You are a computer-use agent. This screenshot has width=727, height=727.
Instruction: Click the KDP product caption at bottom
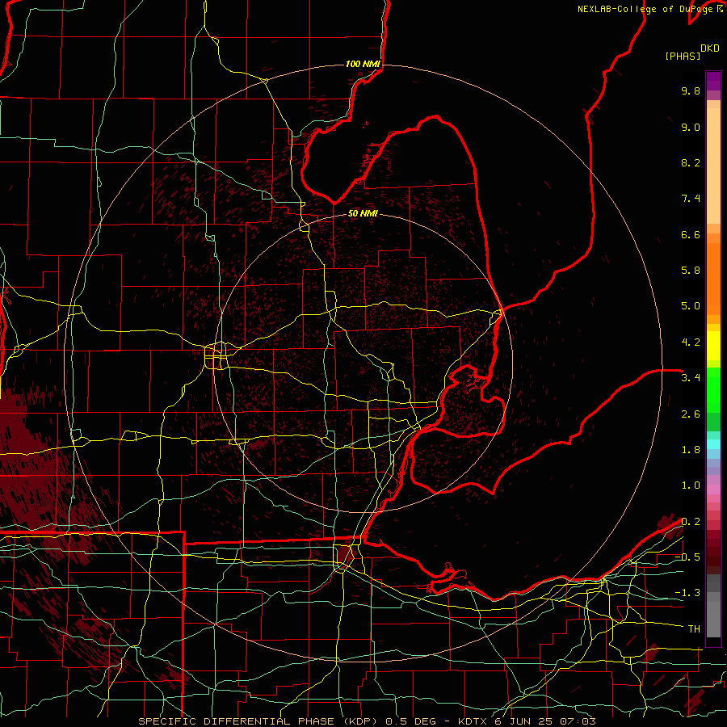pyautogui.click(x=368, y=721)
